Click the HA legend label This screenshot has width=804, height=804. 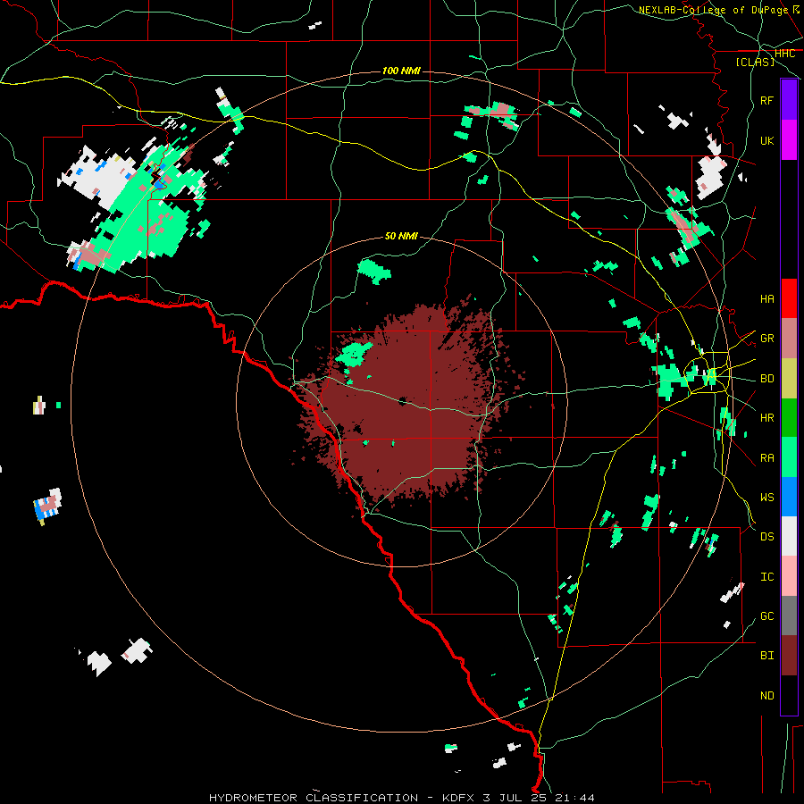click(766, 298)
